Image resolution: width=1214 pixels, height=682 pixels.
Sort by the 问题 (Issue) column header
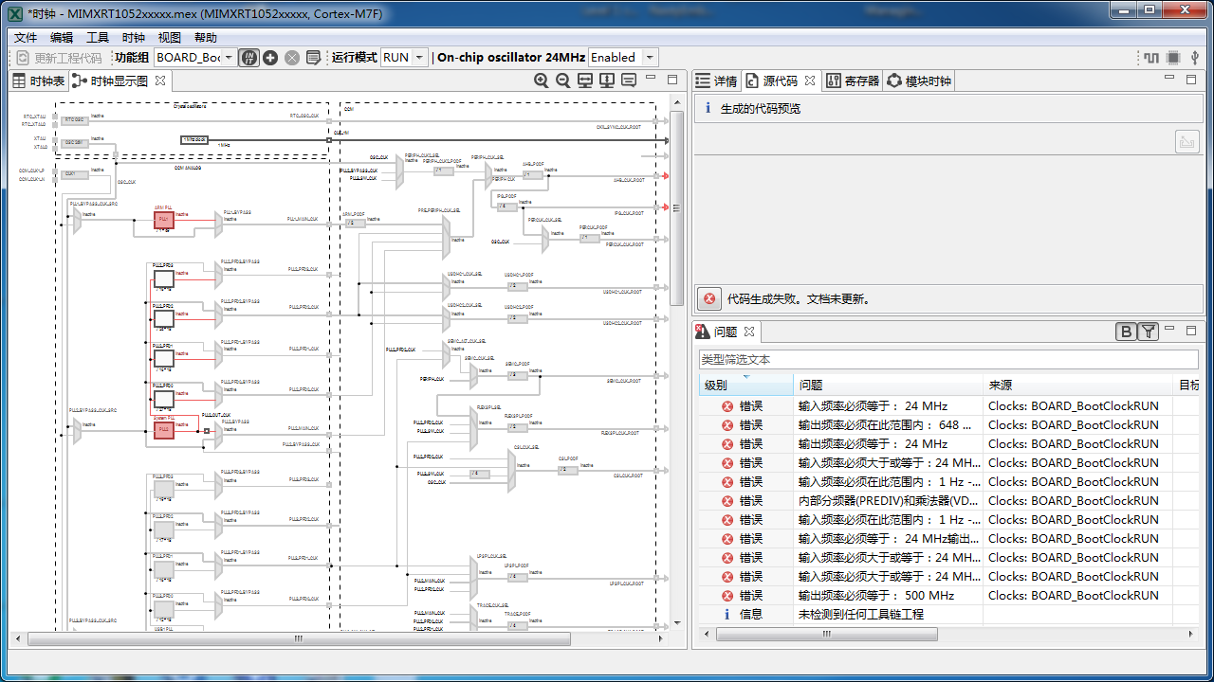point(889,386)
